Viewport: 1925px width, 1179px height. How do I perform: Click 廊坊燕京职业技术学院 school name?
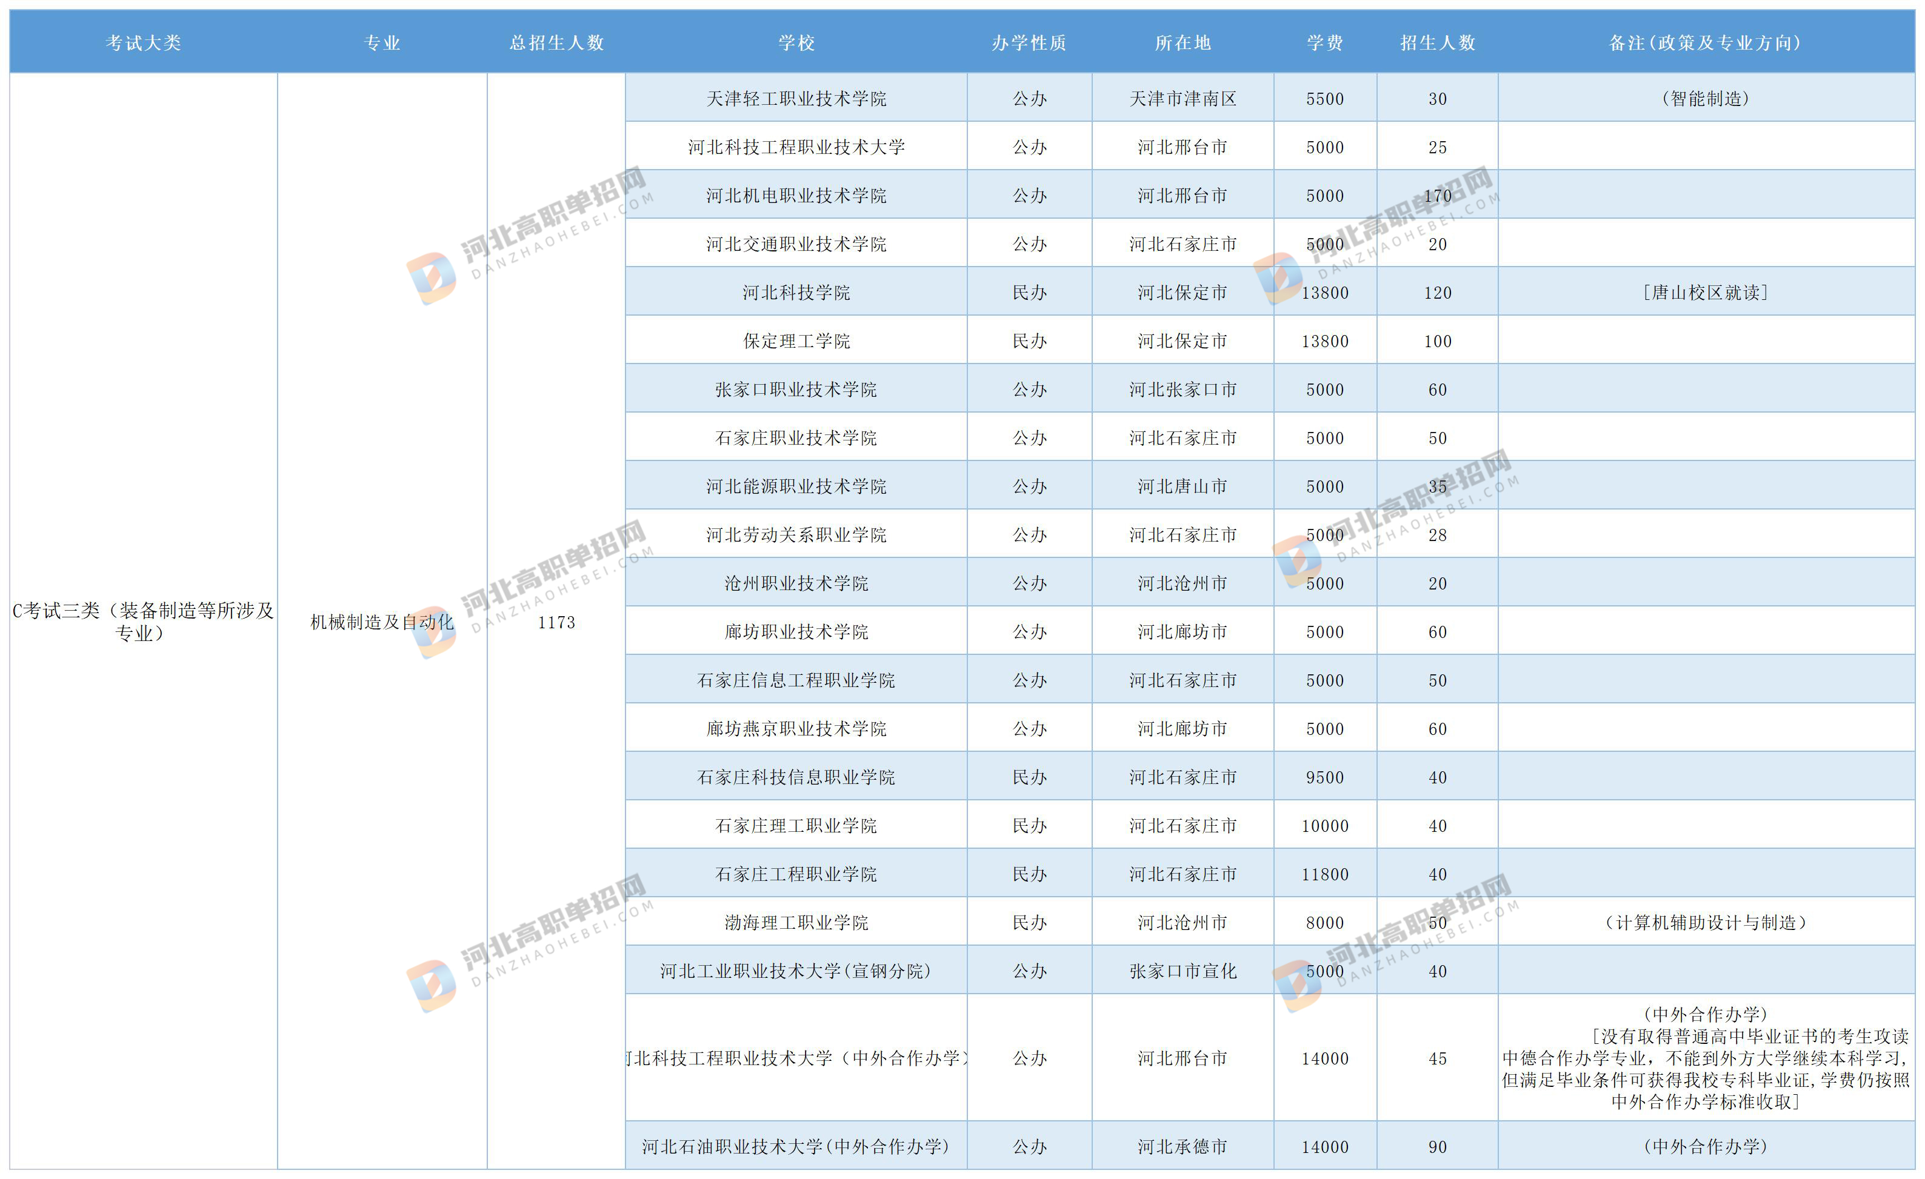[796, 728]
